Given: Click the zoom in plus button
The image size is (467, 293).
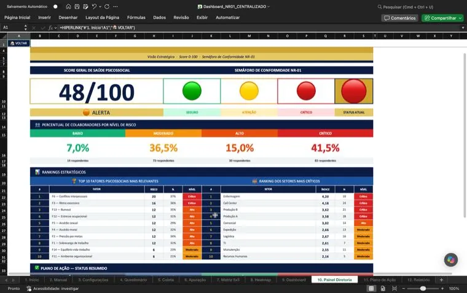Looking at the screenshot, I should pyautogui.click(x=442, y=289).
